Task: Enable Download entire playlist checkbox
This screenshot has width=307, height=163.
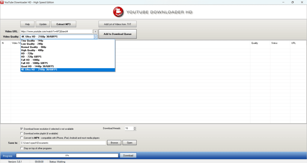Action: click(22, 133)
